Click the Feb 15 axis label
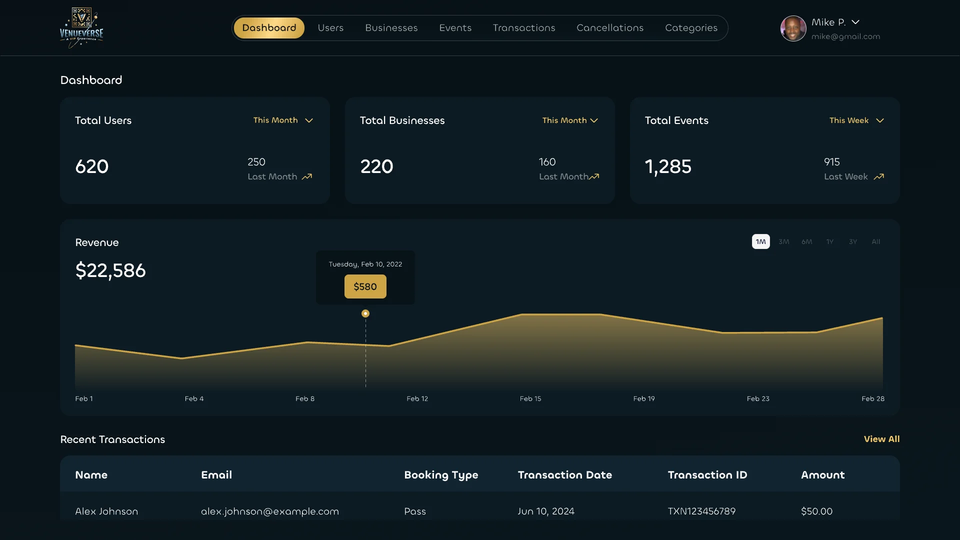Screen dimensions: 960x540 point(530,398)
